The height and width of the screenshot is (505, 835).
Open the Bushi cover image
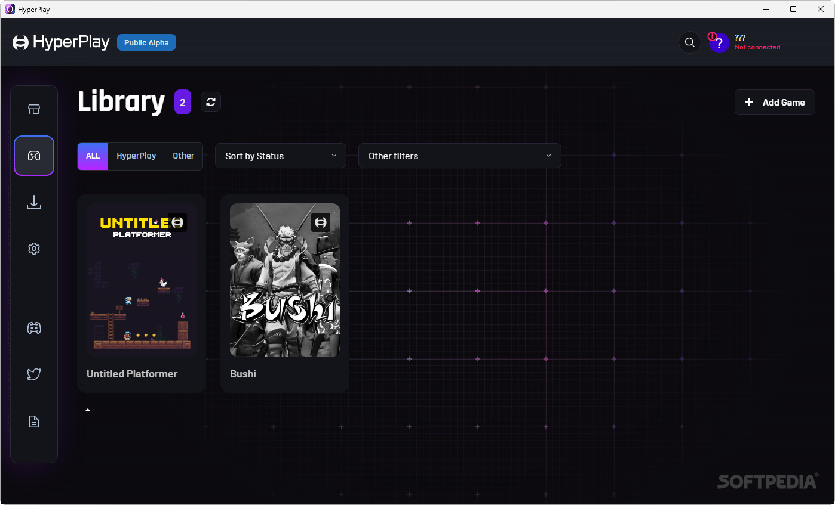pos(285,280)
